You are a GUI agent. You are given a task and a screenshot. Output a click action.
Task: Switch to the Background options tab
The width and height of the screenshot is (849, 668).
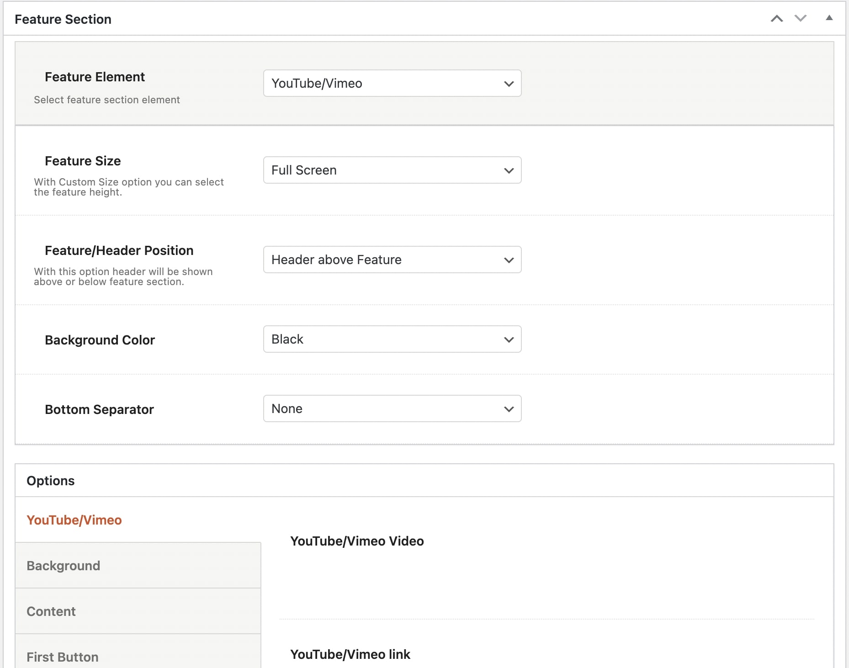64,566
